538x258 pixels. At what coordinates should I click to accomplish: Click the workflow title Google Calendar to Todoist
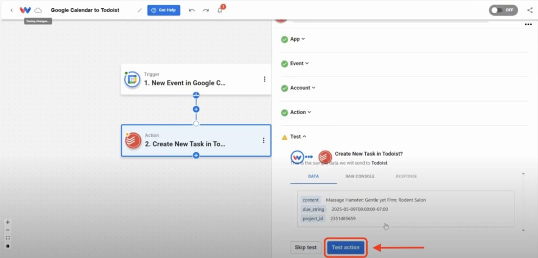[x=85, y=11]
